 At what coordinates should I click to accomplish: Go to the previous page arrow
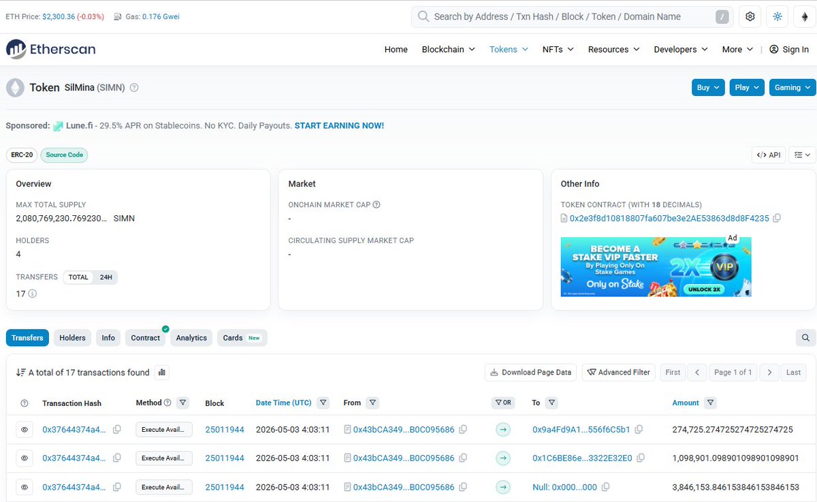point(697,373)
